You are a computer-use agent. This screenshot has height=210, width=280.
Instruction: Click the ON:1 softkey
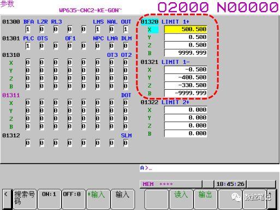49,199
